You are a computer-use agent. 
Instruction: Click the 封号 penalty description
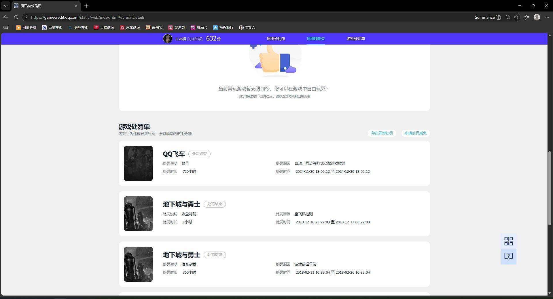[185, 163]
